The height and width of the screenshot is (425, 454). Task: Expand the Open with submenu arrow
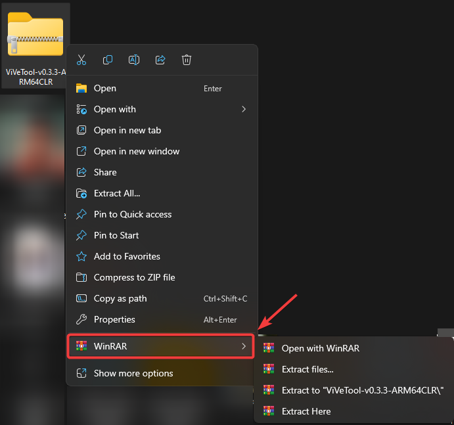click(x=244, y=109)
